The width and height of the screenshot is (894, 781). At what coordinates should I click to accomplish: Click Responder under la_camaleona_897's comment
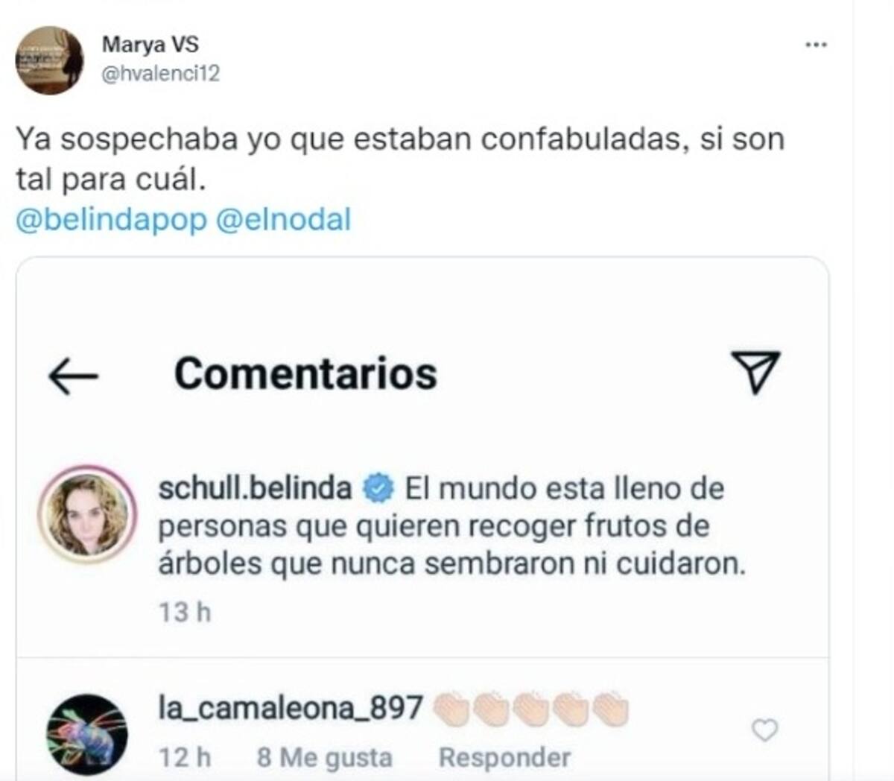click(504, 757)
